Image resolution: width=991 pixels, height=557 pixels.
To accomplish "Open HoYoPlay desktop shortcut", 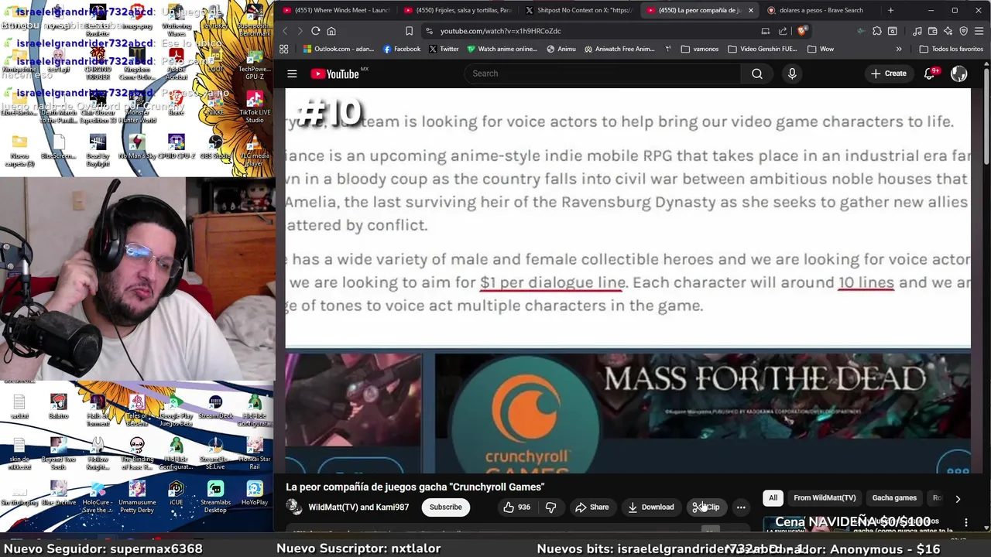I will pyautogui.click(x=255, y=493).
